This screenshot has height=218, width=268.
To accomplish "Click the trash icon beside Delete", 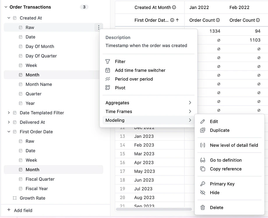I will [x=202, y=208].
